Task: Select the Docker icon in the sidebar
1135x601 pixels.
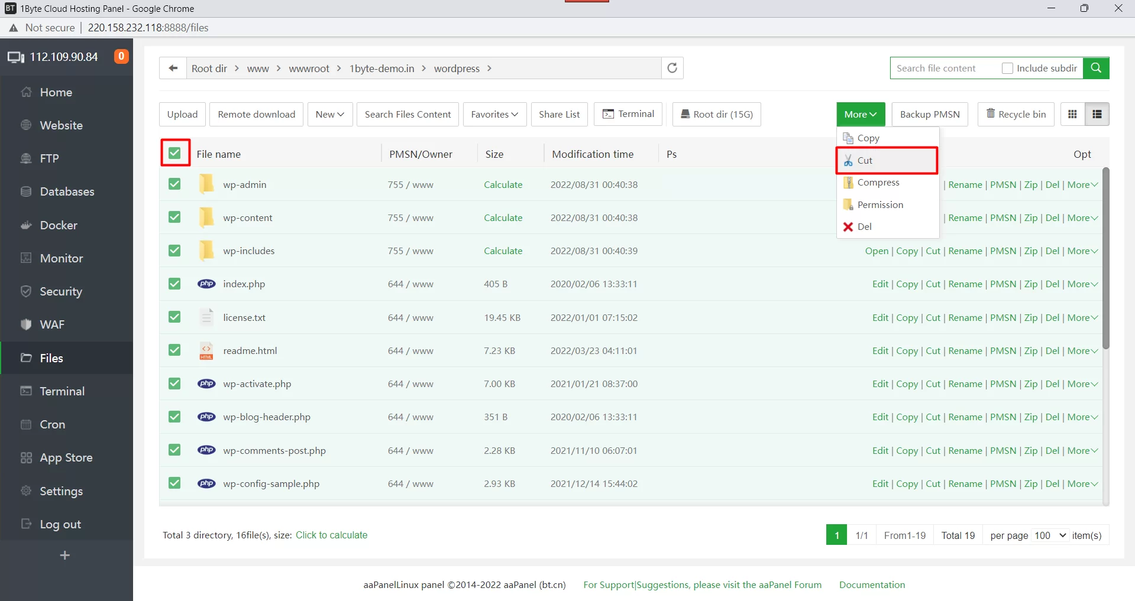Action: pos(27,225)
